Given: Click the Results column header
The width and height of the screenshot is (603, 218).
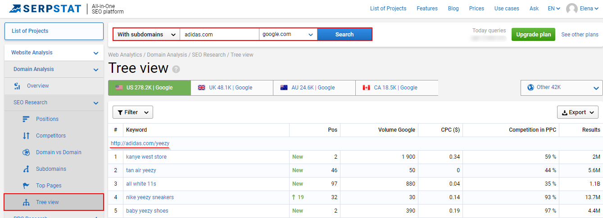Looking at the screenshot, I should pyautogui.click(x=591, y=130).
